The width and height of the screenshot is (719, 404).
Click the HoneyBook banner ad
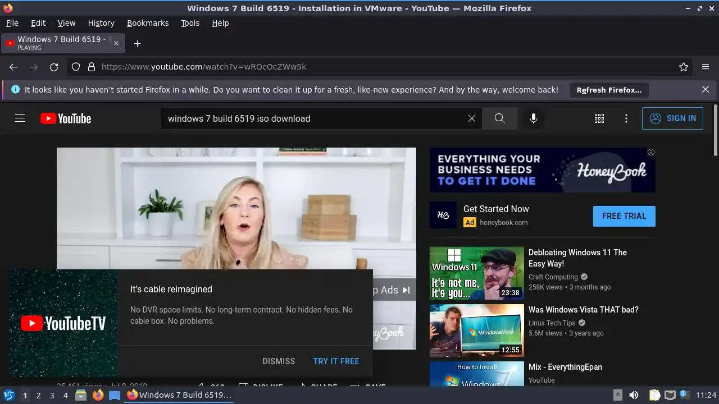[542, 170]
